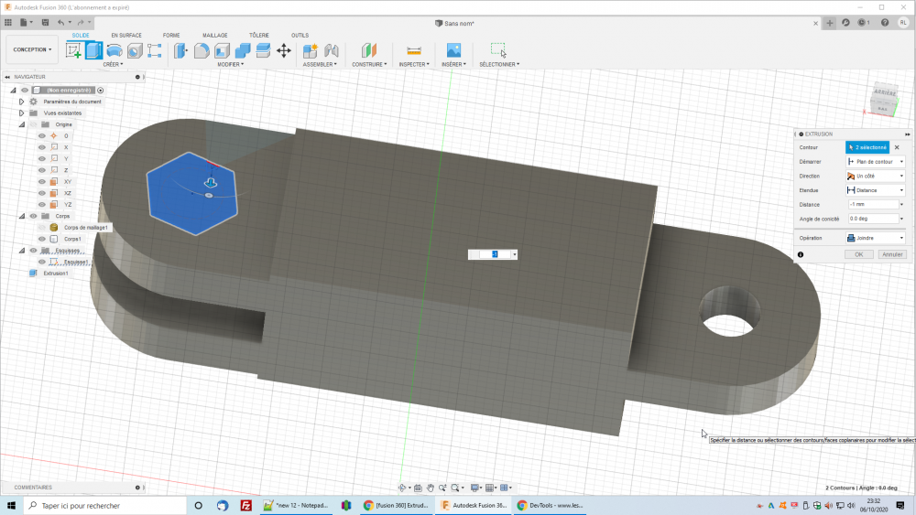Click the Angle de conicité input field
The height and width of the screenshot is (515, 916).
[875, 219]
